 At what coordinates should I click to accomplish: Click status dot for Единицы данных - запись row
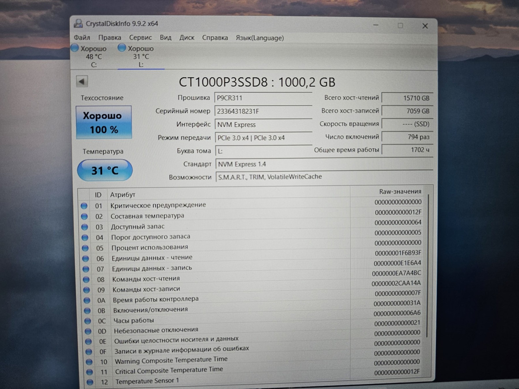pos(86,269)
